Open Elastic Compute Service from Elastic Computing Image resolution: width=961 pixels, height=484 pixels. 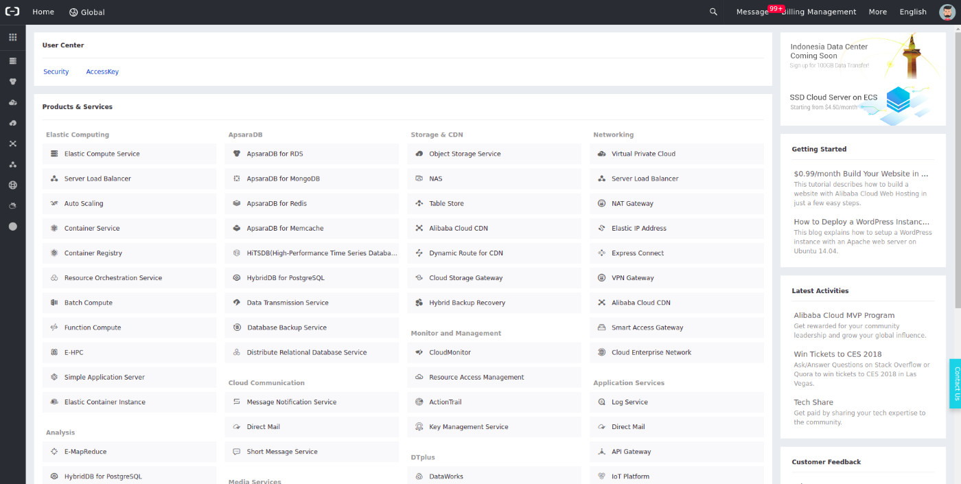tap(103, 153)
